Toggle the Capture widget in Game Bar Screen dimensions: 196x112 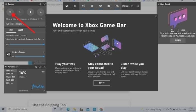click(x=92, y=6)
